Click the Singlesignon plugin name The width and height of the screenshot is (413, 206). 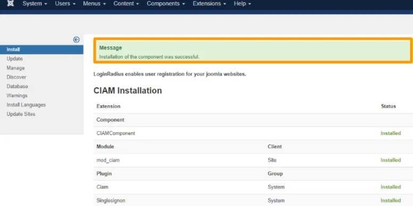111,201
